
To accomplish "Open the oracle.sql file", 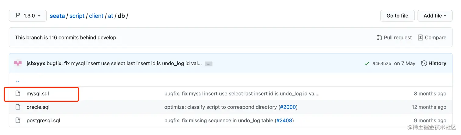I will [x=38, y=107].
